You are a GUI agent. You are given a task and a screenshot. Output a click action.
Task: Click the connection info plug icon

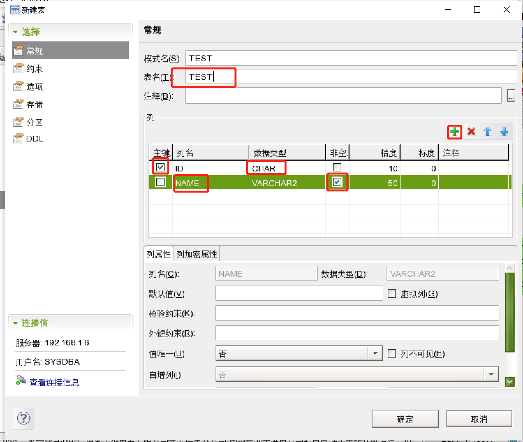tap(21, 380)
